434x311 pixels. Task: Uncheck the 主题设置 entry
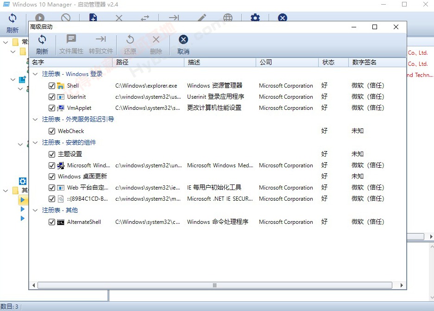click(x=52, y=154)
